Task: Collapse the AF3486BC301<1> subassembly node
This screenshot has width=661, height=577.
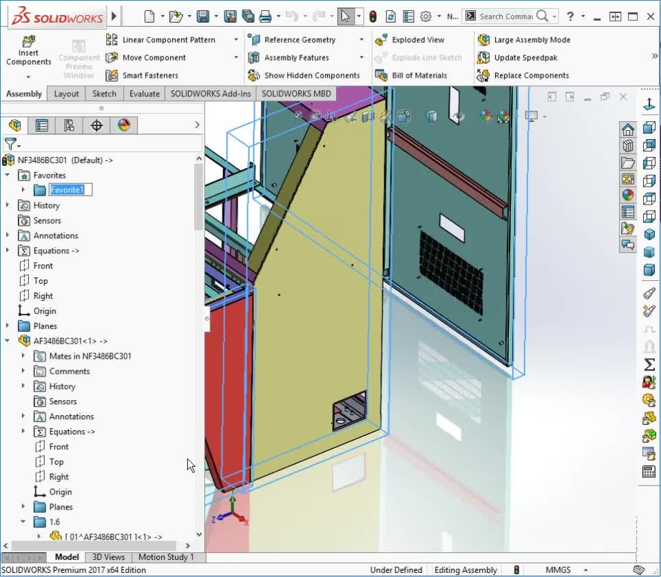Action: tap(8, 341)
